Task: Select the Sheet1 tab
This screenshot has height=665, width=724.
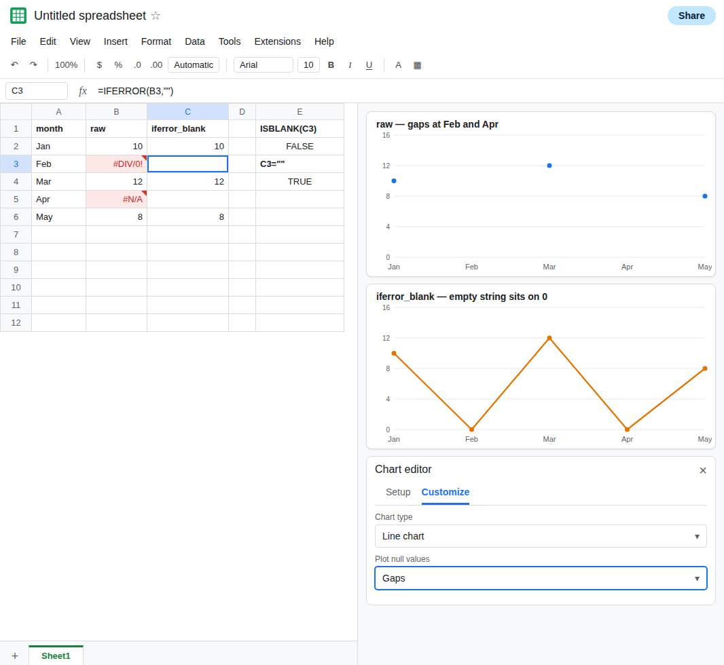Action: 56,655
